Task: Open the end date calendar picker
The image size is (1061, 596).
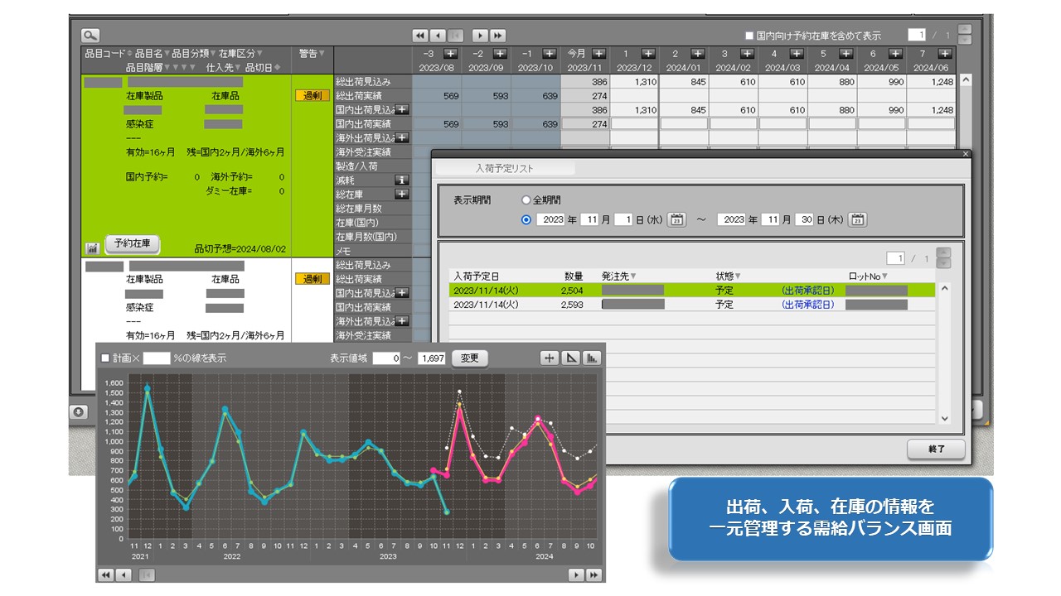Action: (858, 220)
